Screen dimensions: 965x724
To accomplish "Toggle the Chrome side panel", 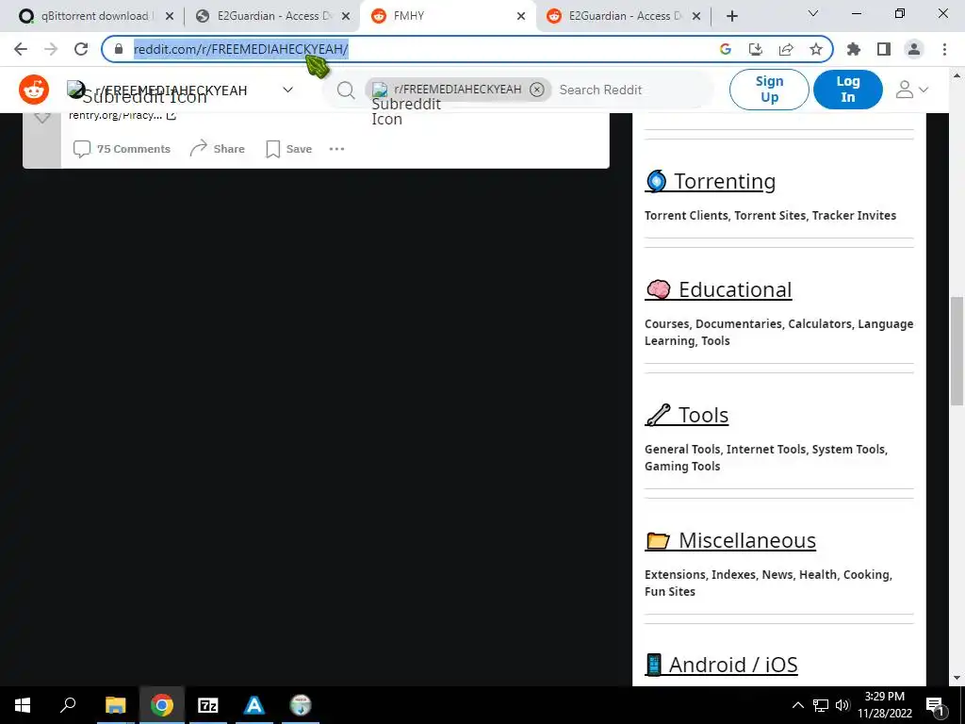I will click(884, 49).
